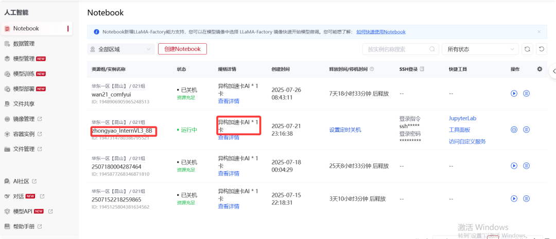Click the reset filters icon button
This screenshot has height=239, width=556.
pyautogui.click(x=541, y=49)
